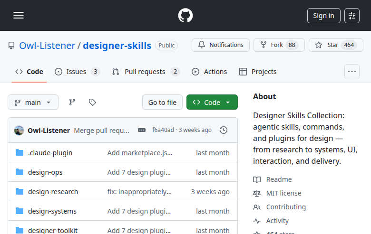
Task: Click the MIT license scale icon
Action: [x=257, y=193]
